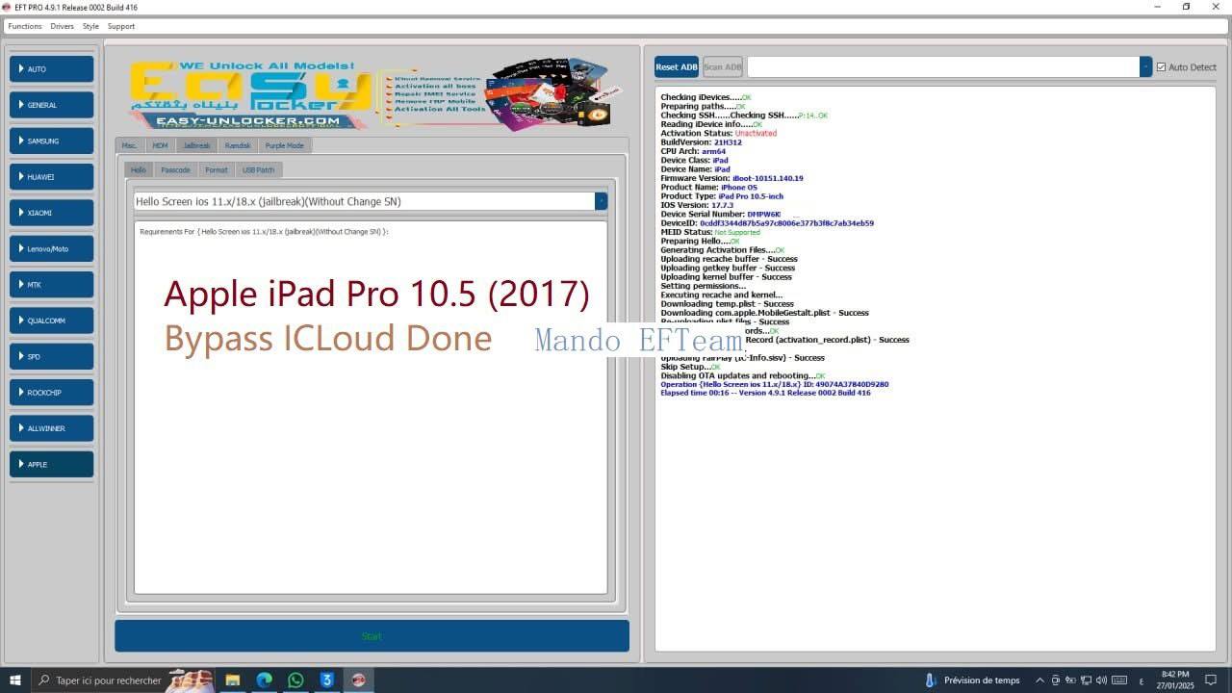Switch to the Jailbreak tab
The height and width of the screenshot is (693, 1232).
coord(196,145)
